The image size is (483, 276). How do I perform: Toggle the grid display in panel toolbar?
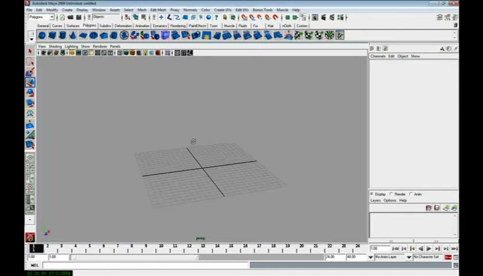click(x=72, y=53)
